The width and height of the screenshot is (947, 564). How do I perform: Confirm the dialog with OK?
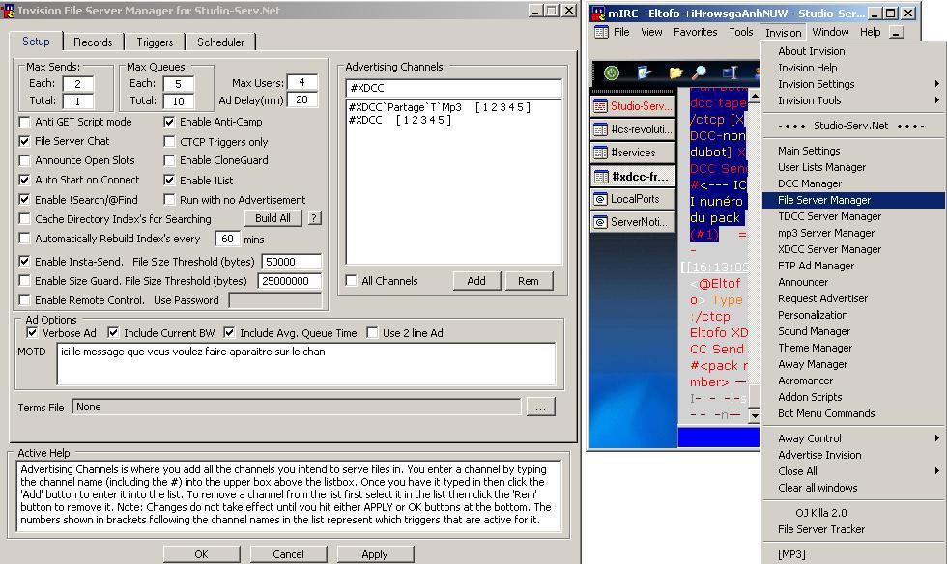click(202, 553)
